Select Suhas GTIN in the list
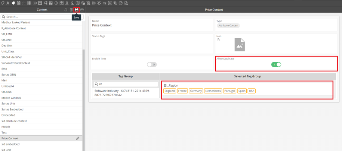 coord(41,75)
